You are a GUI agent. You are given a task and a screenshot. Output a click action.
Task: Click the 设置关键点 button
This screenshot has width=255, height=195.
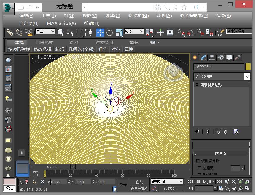139,188
